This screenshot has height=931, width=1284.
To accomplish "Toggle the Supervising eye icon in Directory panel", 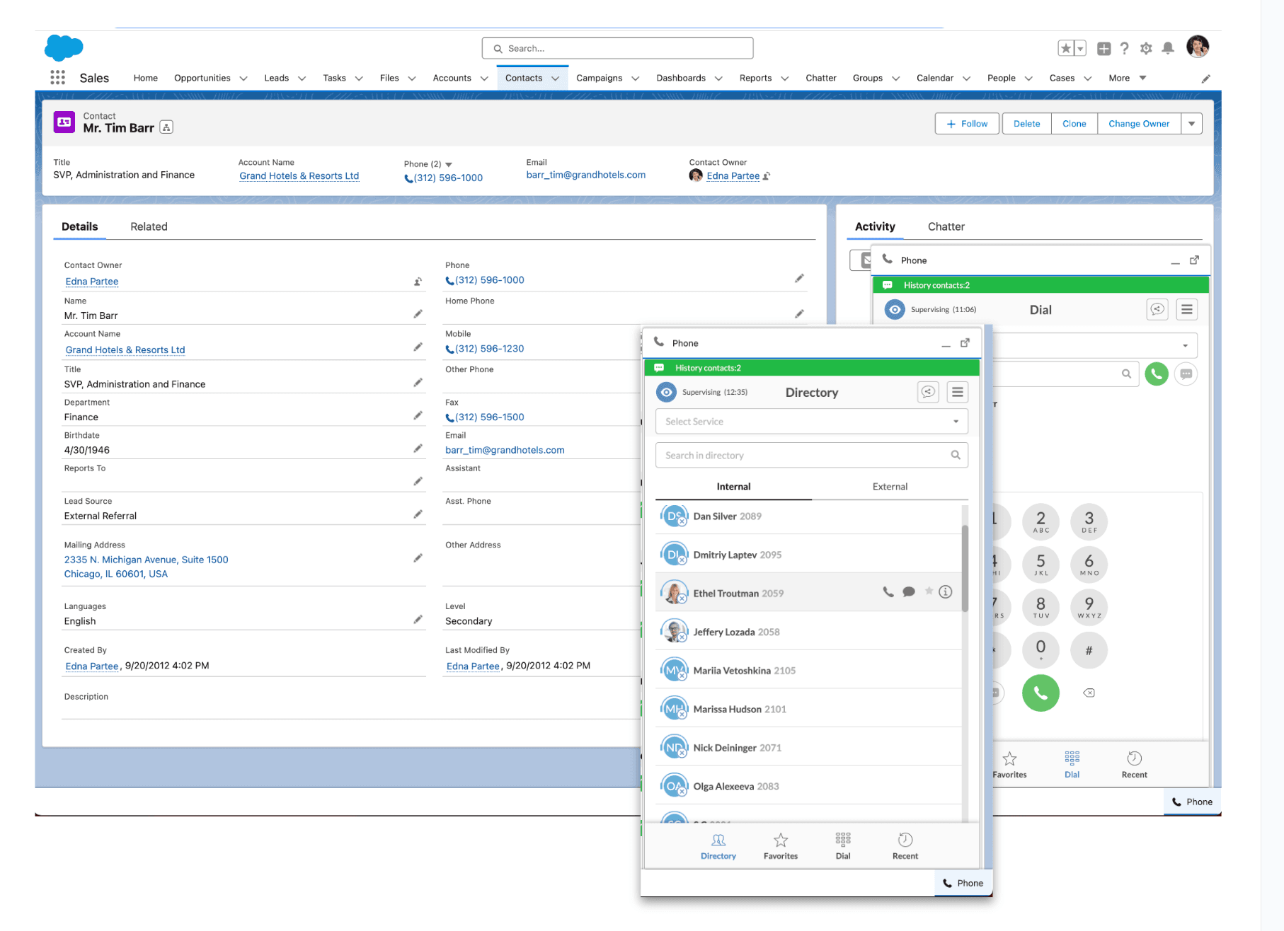I will [666, 392].
